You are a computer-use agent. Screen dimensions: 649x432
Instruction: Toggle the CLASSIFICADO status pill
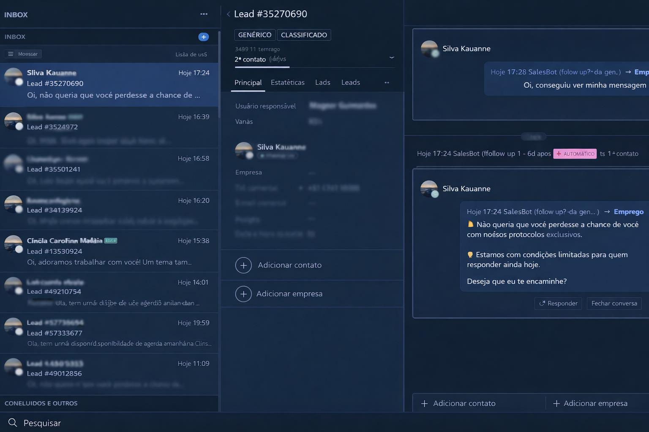pos(304,35)
